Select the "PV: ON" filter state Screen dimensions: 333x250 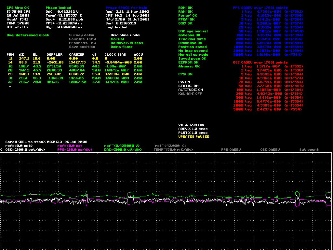tap(184, 82)
